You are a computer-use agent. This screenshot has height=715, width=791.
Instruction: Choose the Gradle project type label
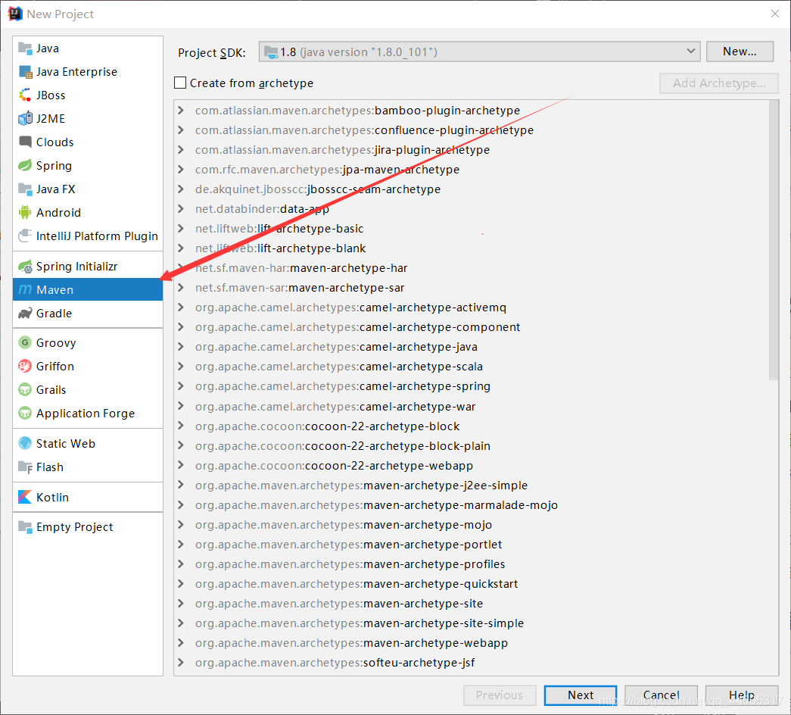coord(54,314)
